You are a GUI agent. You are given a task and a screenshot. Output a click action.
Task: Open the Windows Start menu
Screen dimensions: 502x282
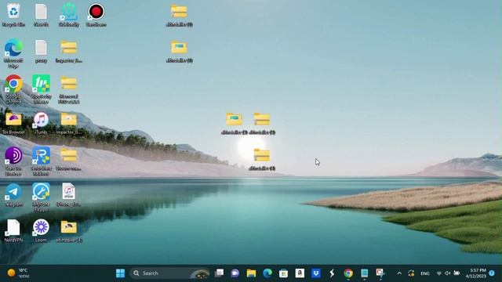(120, 273)
